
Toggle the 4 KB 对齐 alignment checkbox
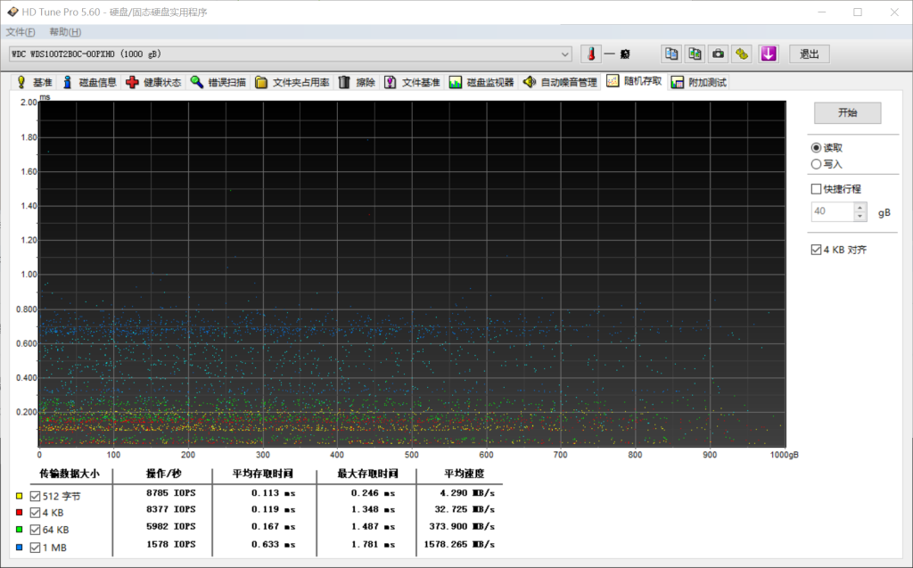[817, 250]
